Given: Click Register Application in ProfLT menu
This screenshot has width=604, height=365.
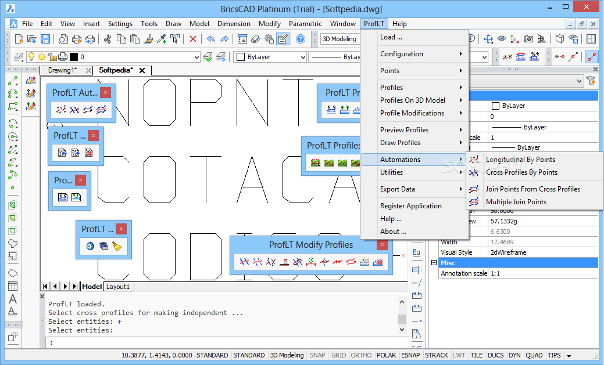Looking at the screenshot, I should [410, 206].
